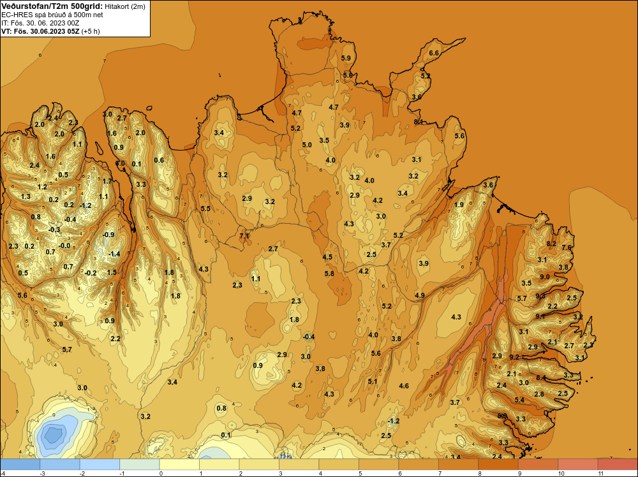Viewport: 638px width, 477px height.
Task: Pick the legend swatch between 5 and 6
Action: [379, 464]
